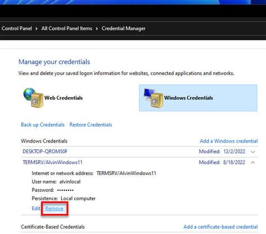This screenshot has height=234, width=266.
Task: Go to All Control Panel Items breadcrumb
Action: pos(67,29)
